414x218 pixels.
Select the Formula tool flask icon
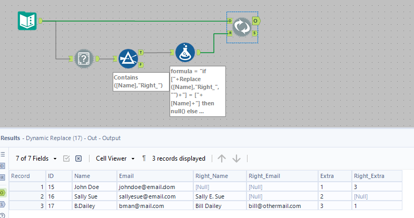[x=185, y=53]
